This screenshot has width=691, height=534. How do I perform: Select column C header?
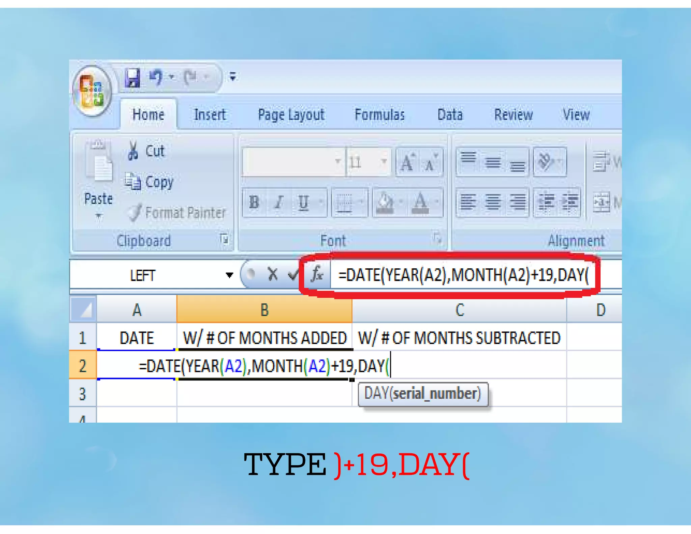click(x=459, y=310)
